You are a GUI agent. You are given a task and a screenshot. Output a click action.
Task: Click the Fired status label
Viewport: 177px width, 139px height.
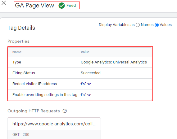click(x=71, y=5)
